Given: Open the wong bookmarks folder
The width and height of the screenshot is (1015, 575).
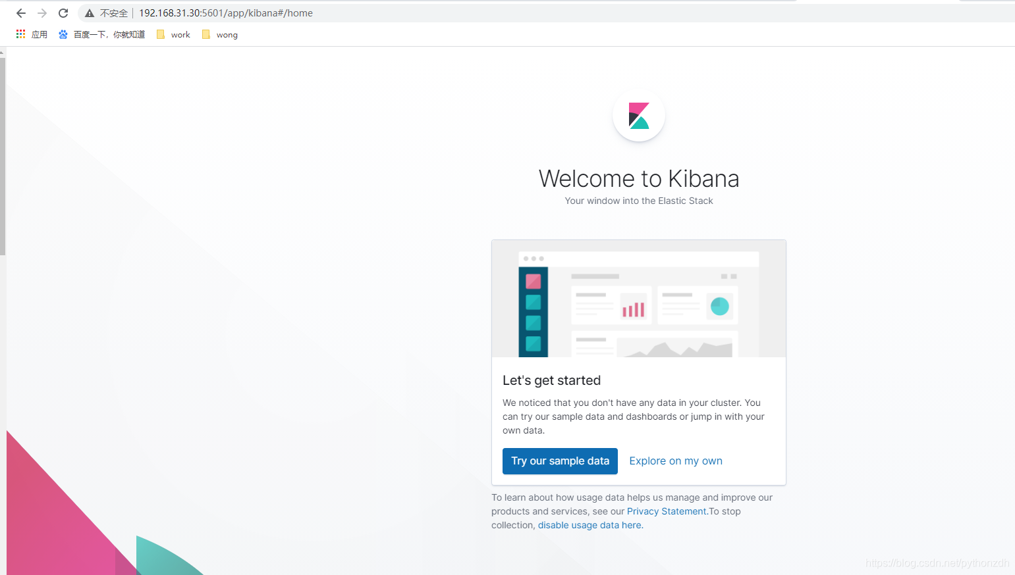Looking at the screenshot, I should point(220,34).
